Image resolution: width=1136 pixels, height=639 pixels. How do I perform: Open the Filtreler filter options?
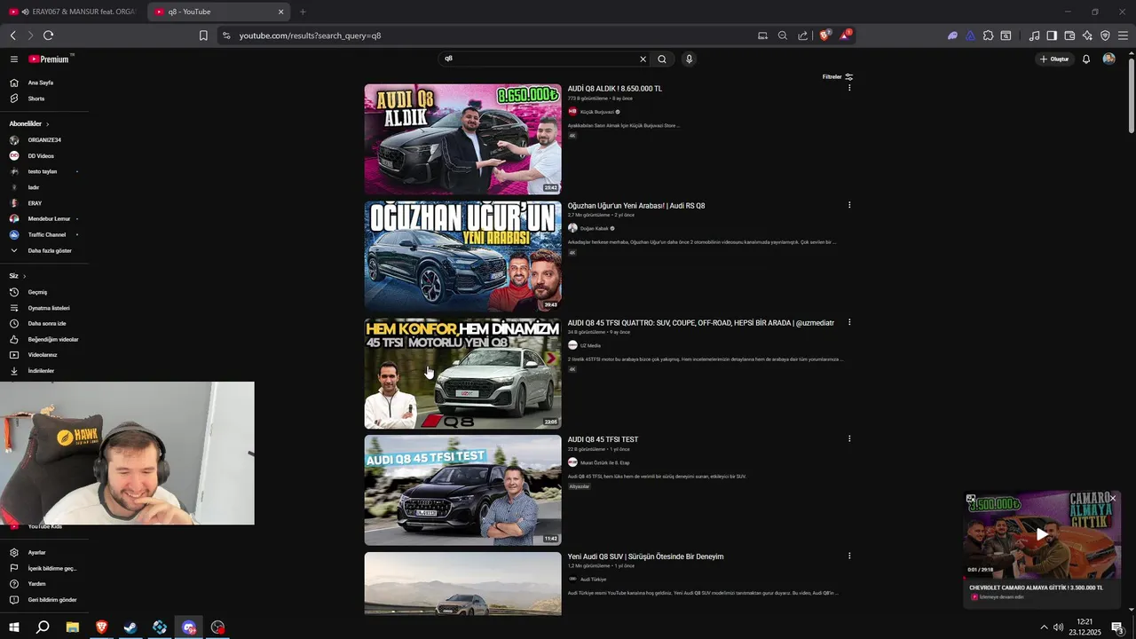(838, 77)
